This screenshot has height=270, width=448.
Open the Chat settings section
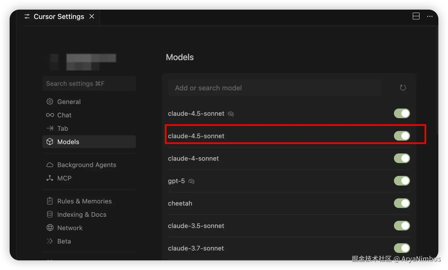89,115
